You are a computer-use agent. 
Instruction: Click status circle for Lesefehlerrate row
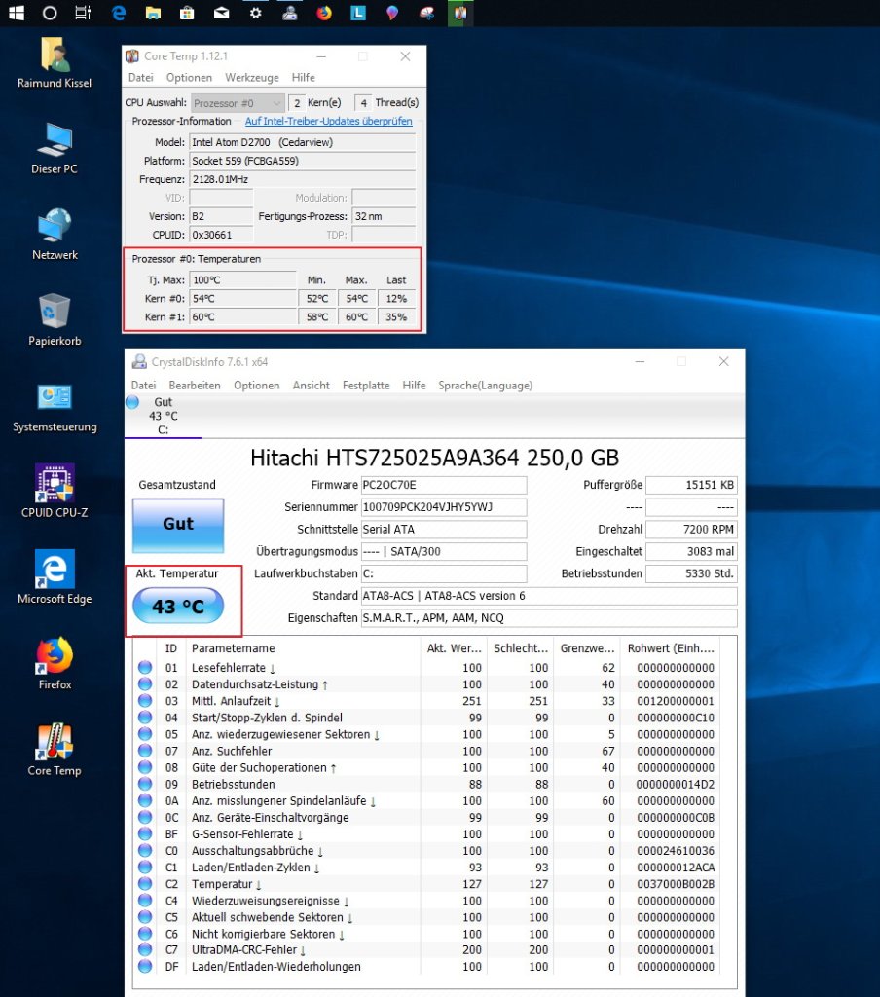pos(145,668)
